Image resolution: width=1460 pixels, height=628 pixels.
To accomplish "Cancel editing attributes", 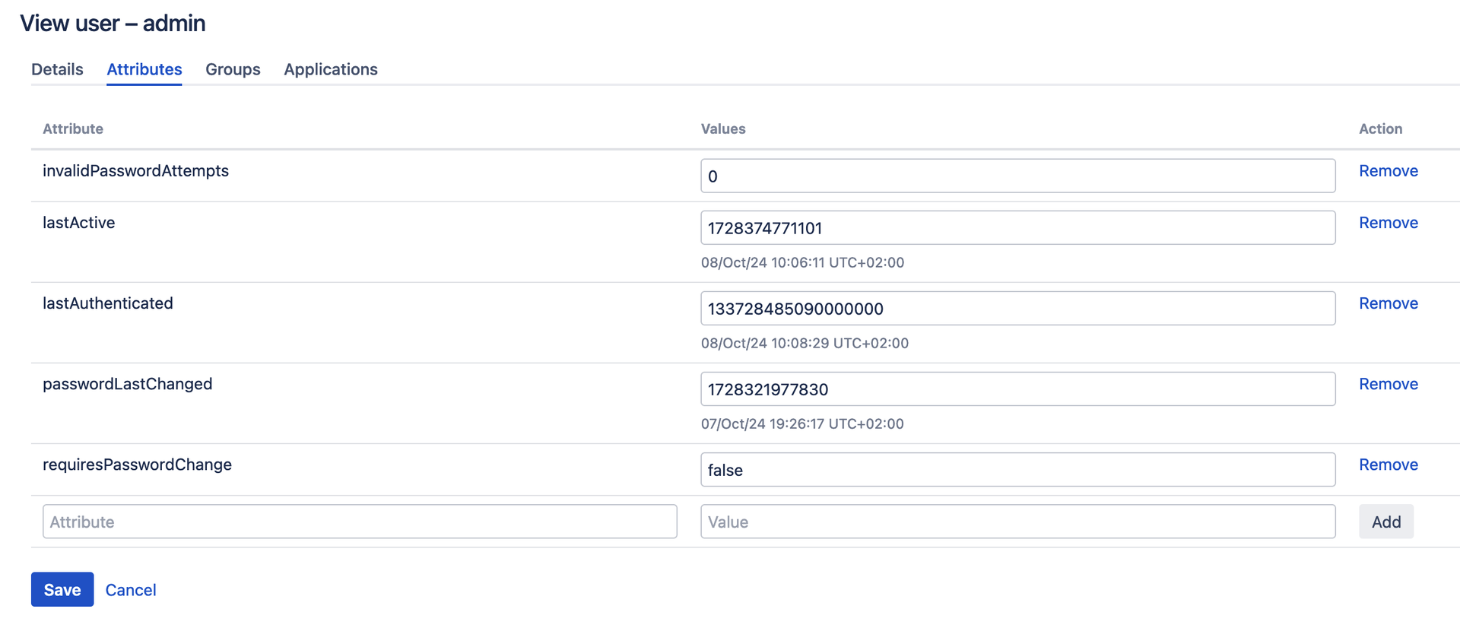I will coord(131,590).
